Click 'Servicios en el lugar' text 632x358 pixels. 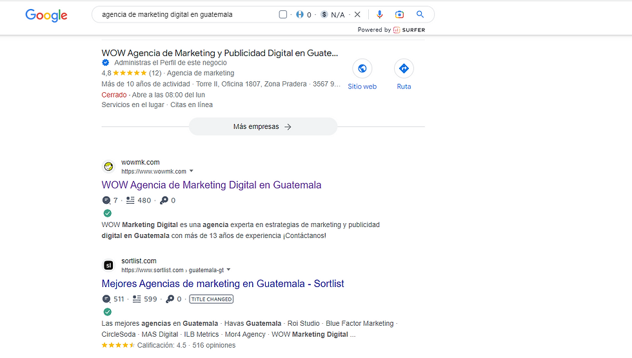point(133,104)
